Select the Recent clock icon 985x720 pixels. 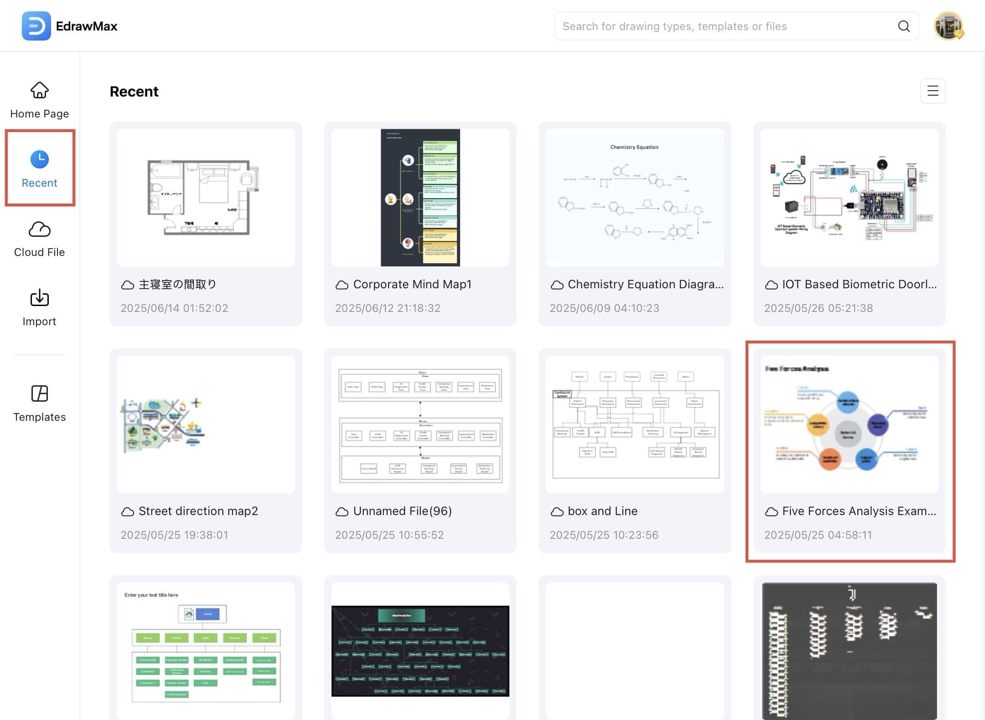click(x=40, y=159)
